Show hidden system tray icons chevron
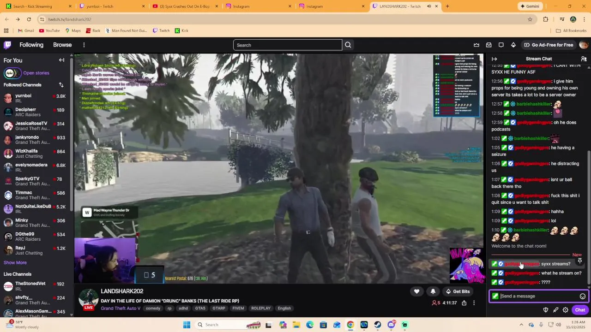The image size is (591, 332). [521, 325]
